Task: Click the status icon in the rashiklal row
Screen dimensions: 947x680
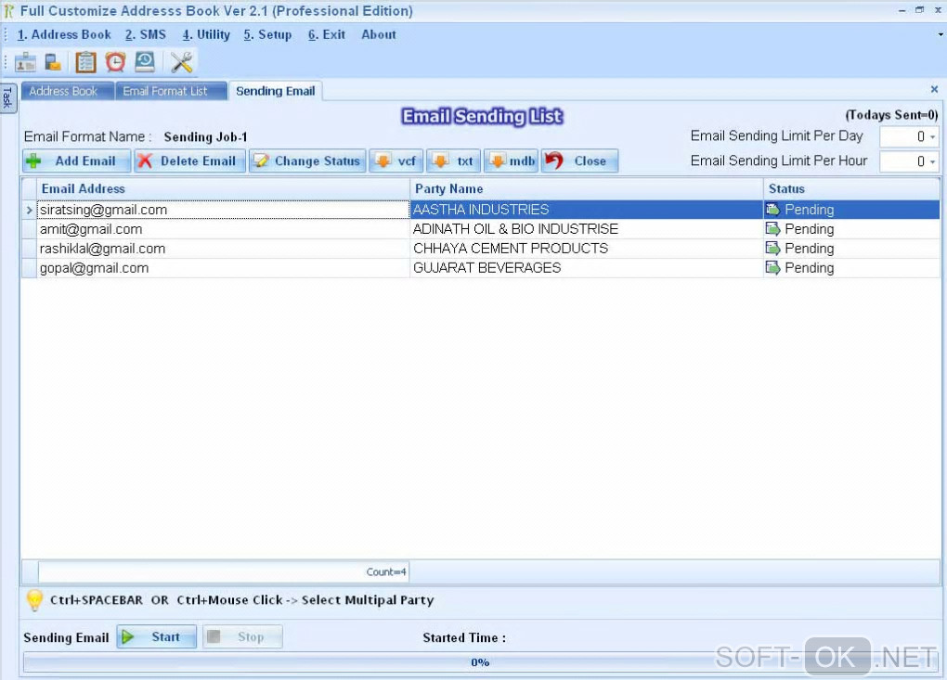Action: (x=773, y=248)
